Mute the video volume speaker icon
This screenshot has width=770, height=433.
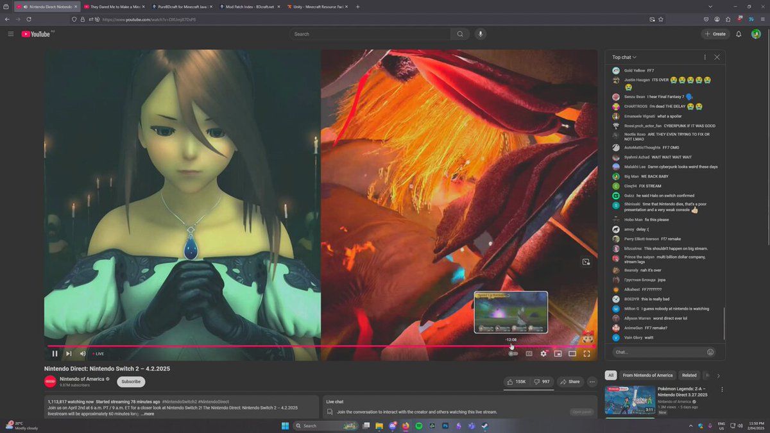coord(83,353)
